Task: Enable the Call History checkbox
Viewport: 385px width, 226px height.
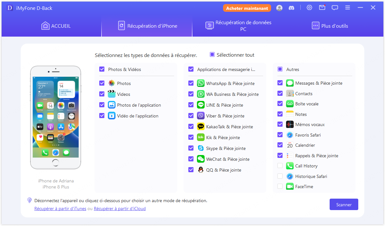Action: (x=280, y=166)
